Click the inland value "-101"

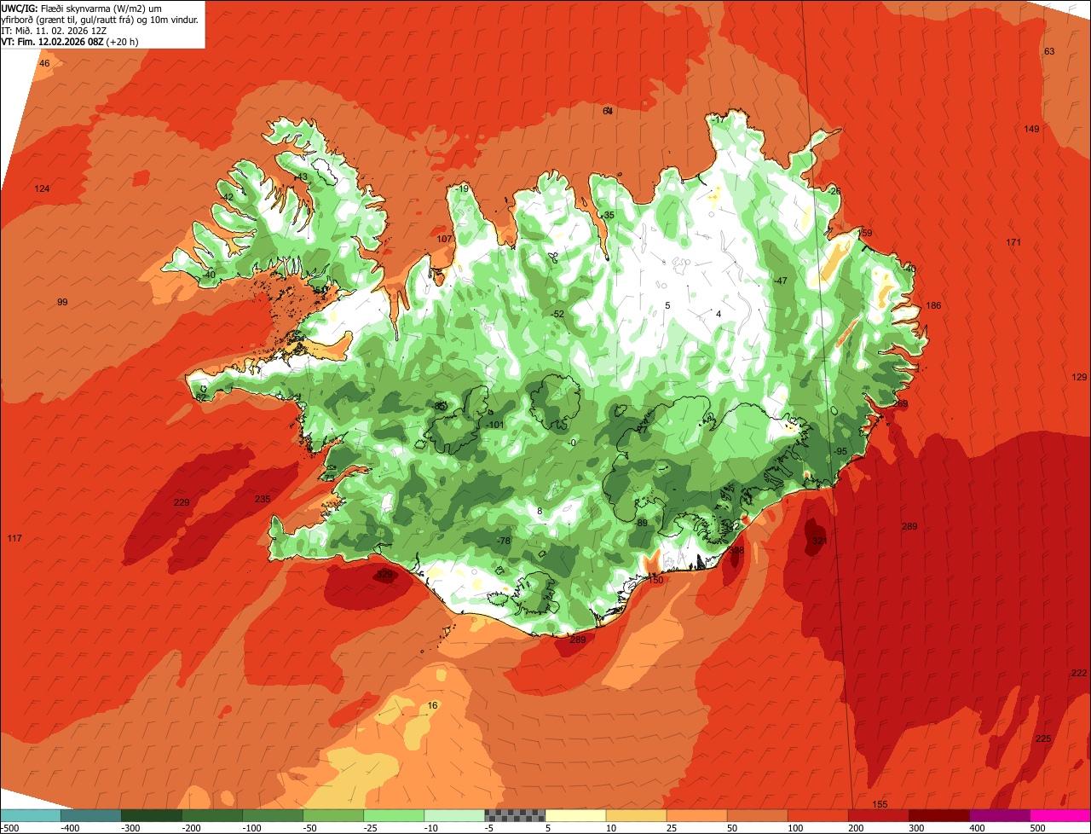coord(496,425)
